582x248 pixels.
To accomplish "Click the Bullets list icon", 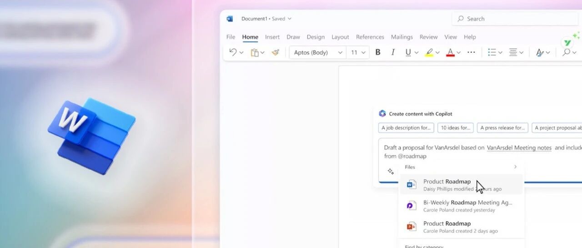I will [492, 52].
